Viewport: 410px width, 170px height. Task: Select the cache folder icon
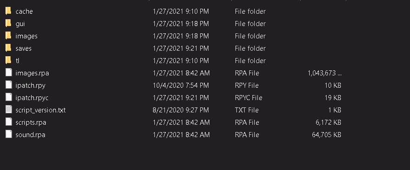[x=8, y=11]
